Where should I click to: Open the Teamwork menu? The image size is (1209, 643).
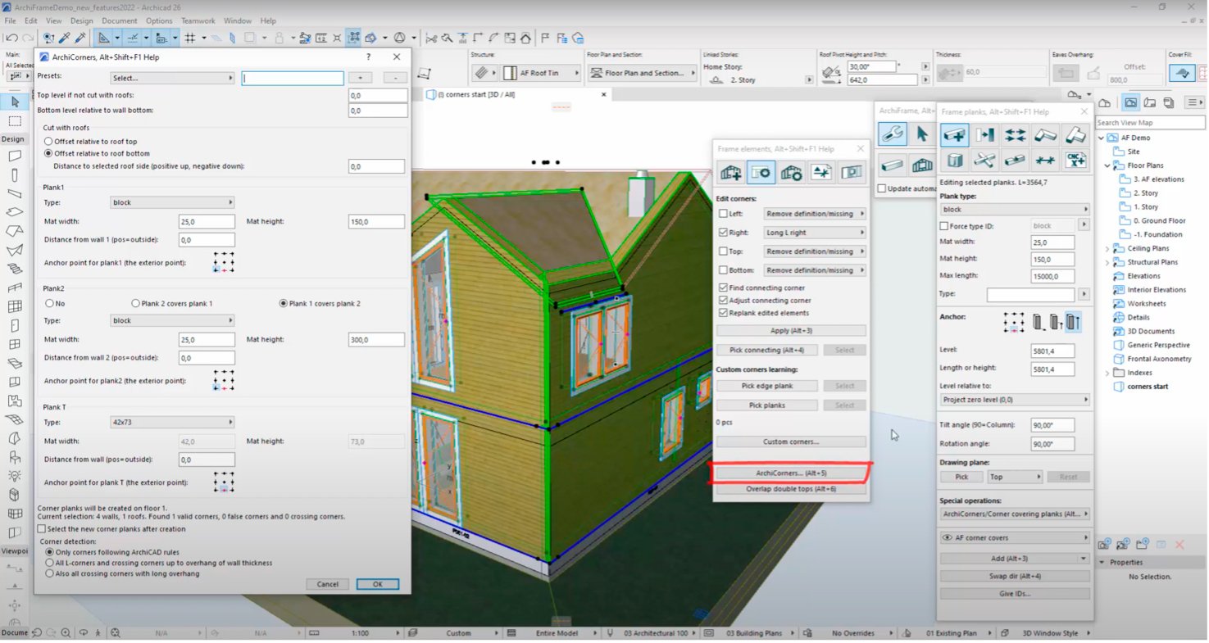198,20
